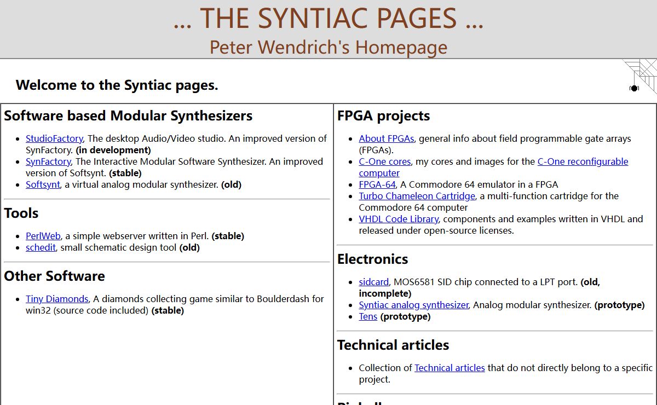
Task: Click the 'THE SYNTIAC PAGES' title
Action: [x=328, y=18]
